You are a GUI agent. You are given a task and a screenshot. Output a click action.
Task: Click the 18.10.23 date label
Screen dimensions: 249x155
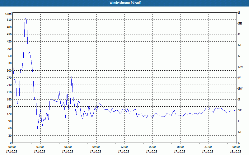236,152
